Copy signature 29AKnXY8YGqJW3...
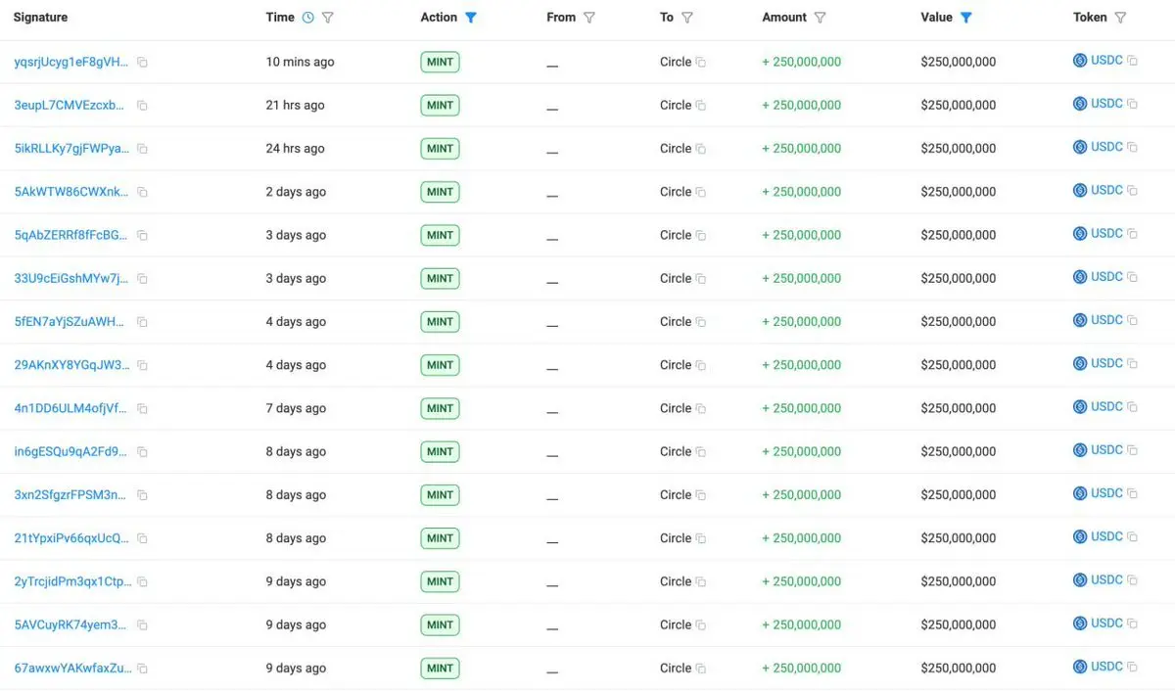The height and width of the screenshot is (692, 1175). (142, 365)
